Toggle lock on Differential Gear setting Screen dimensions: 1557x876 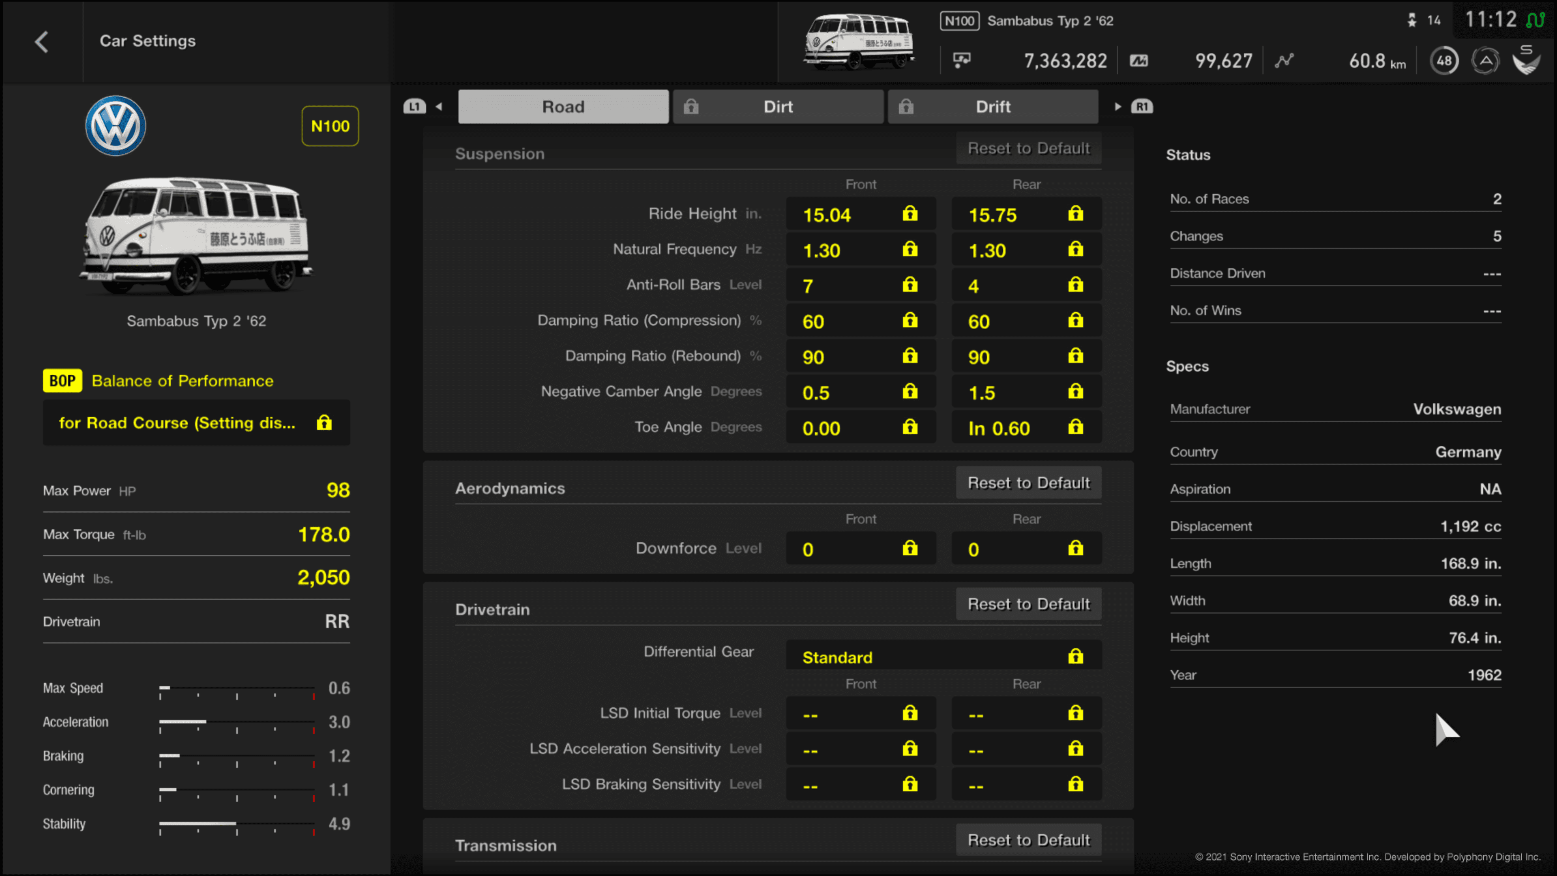[x=1075, y=656]
